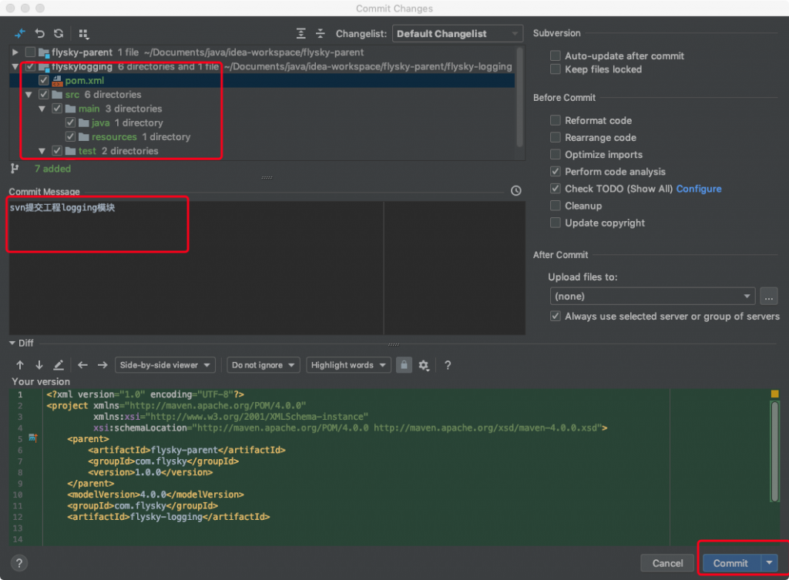Open Upload files to dropdown
The height and width of the screenshot is (580, 789).
click(653, 297)
